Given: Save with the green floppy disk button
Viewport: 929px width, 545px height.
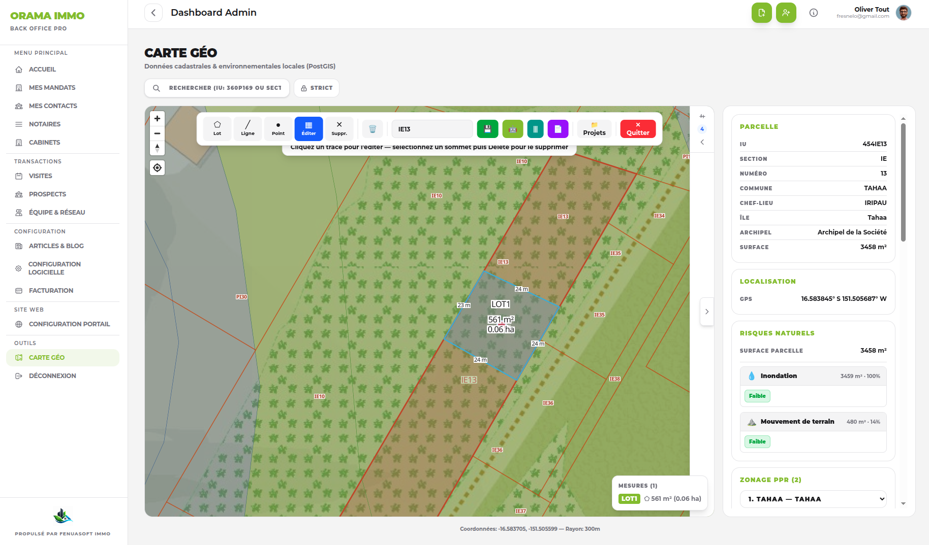Looking at the screenshot, I should (x=488, y=129).
